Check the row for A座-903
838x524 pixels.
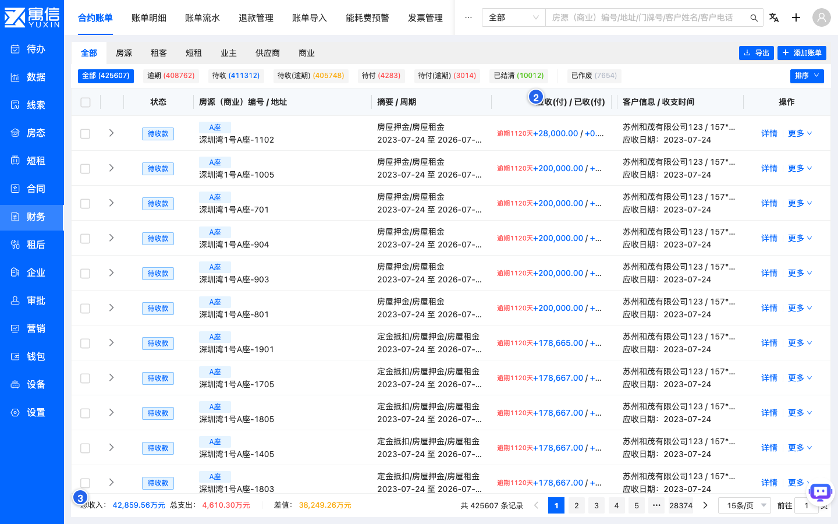86,274
